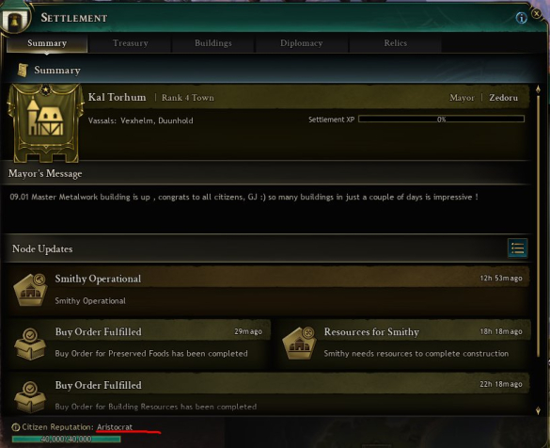Click the Building Resources buy order icon

point(30,397)
